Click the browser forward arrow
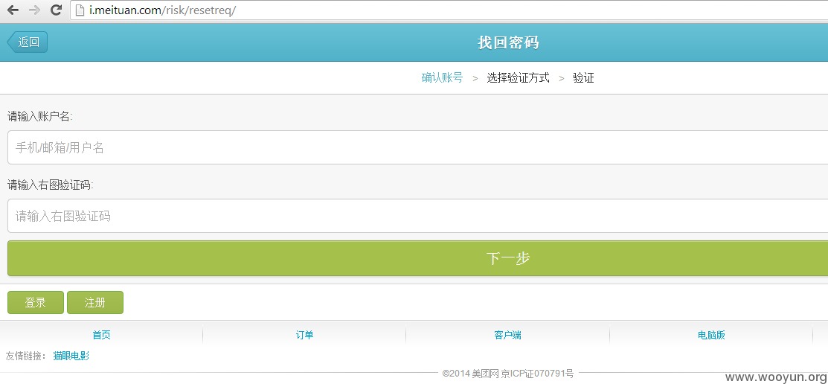This screenshot has height=384, width=828. tap(34, 10)
